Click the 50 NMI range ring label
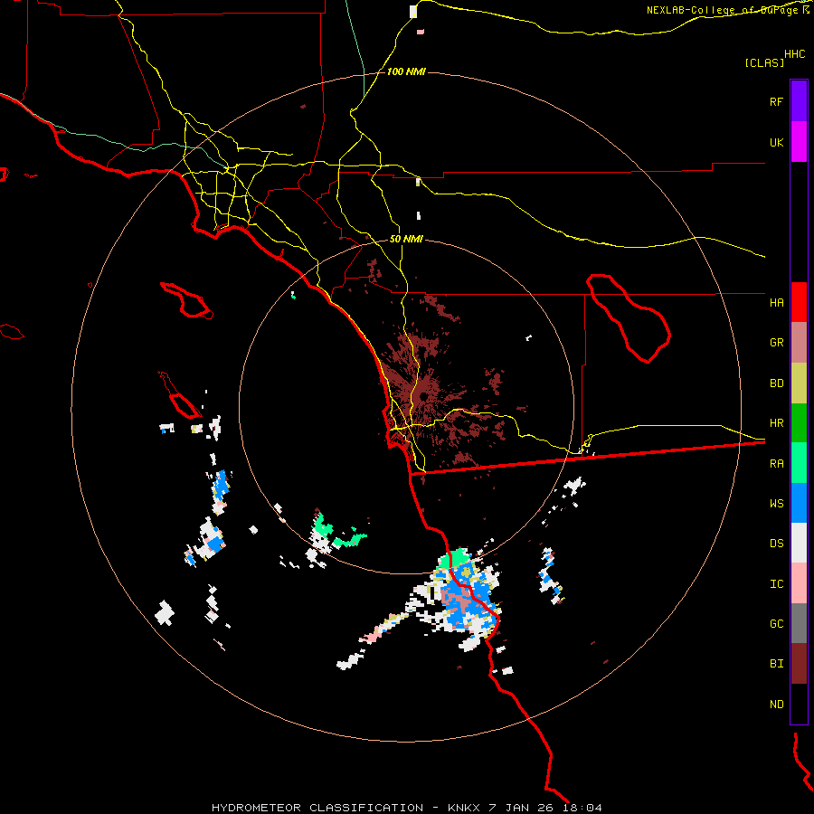Screen dimensions: 814x814 click(406, 240)
